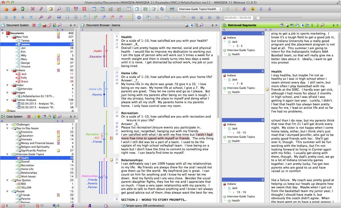Click the Document Browser window toggle icon
This screenshot has height=208, width=341.
click(x=153, y=9)
